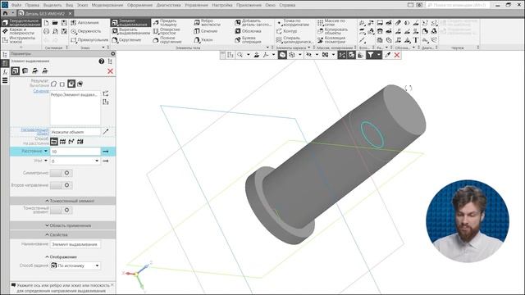
Task: Open the Файл menu
Action: pos(16,5)
